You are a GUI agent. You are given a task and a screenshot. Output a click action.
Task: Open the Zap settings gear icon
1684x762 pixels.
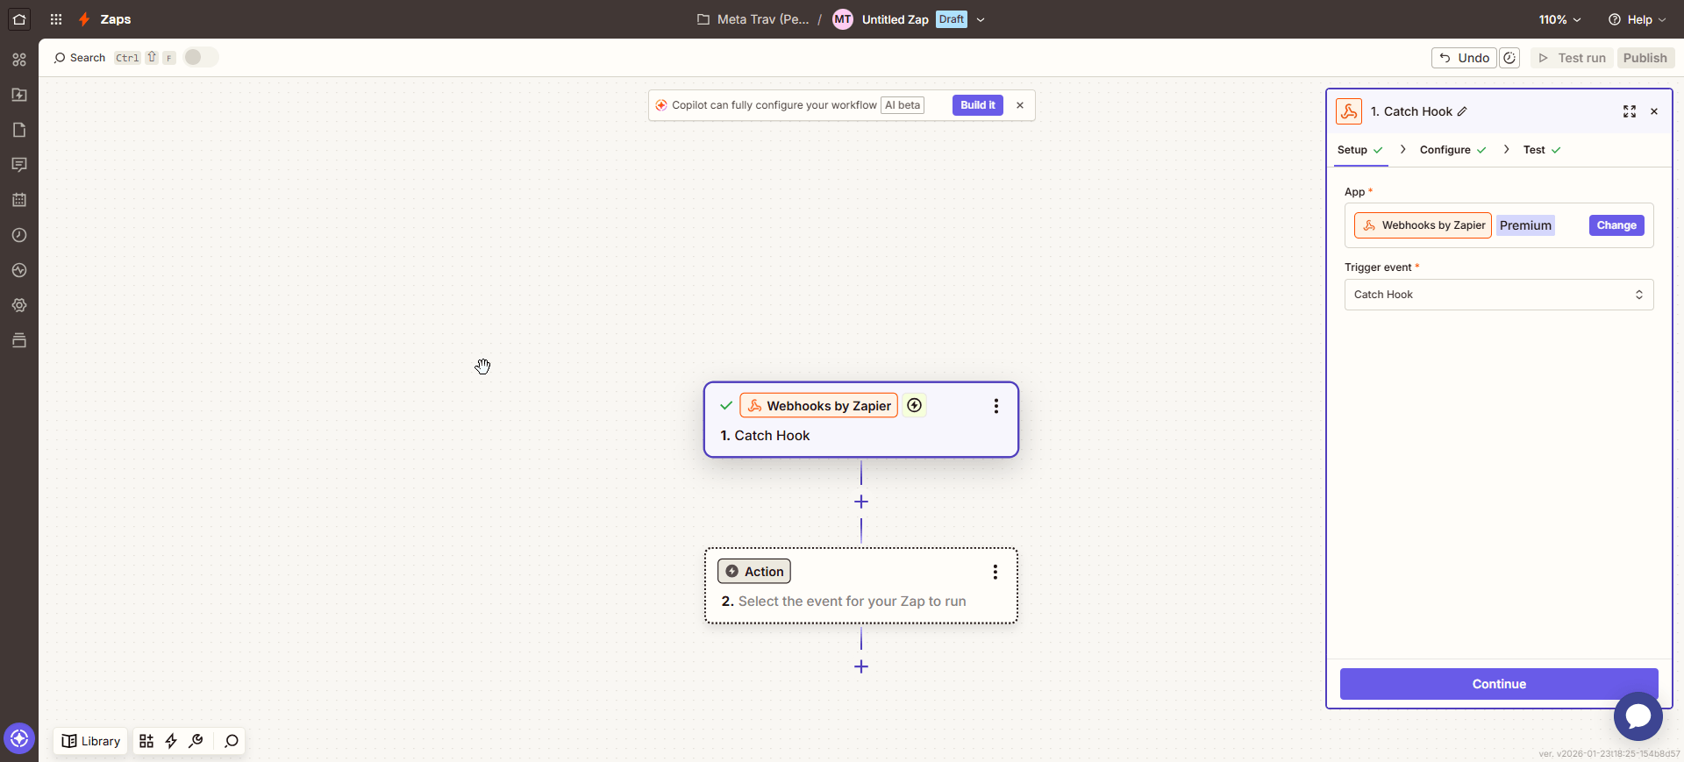click(19, 305)
